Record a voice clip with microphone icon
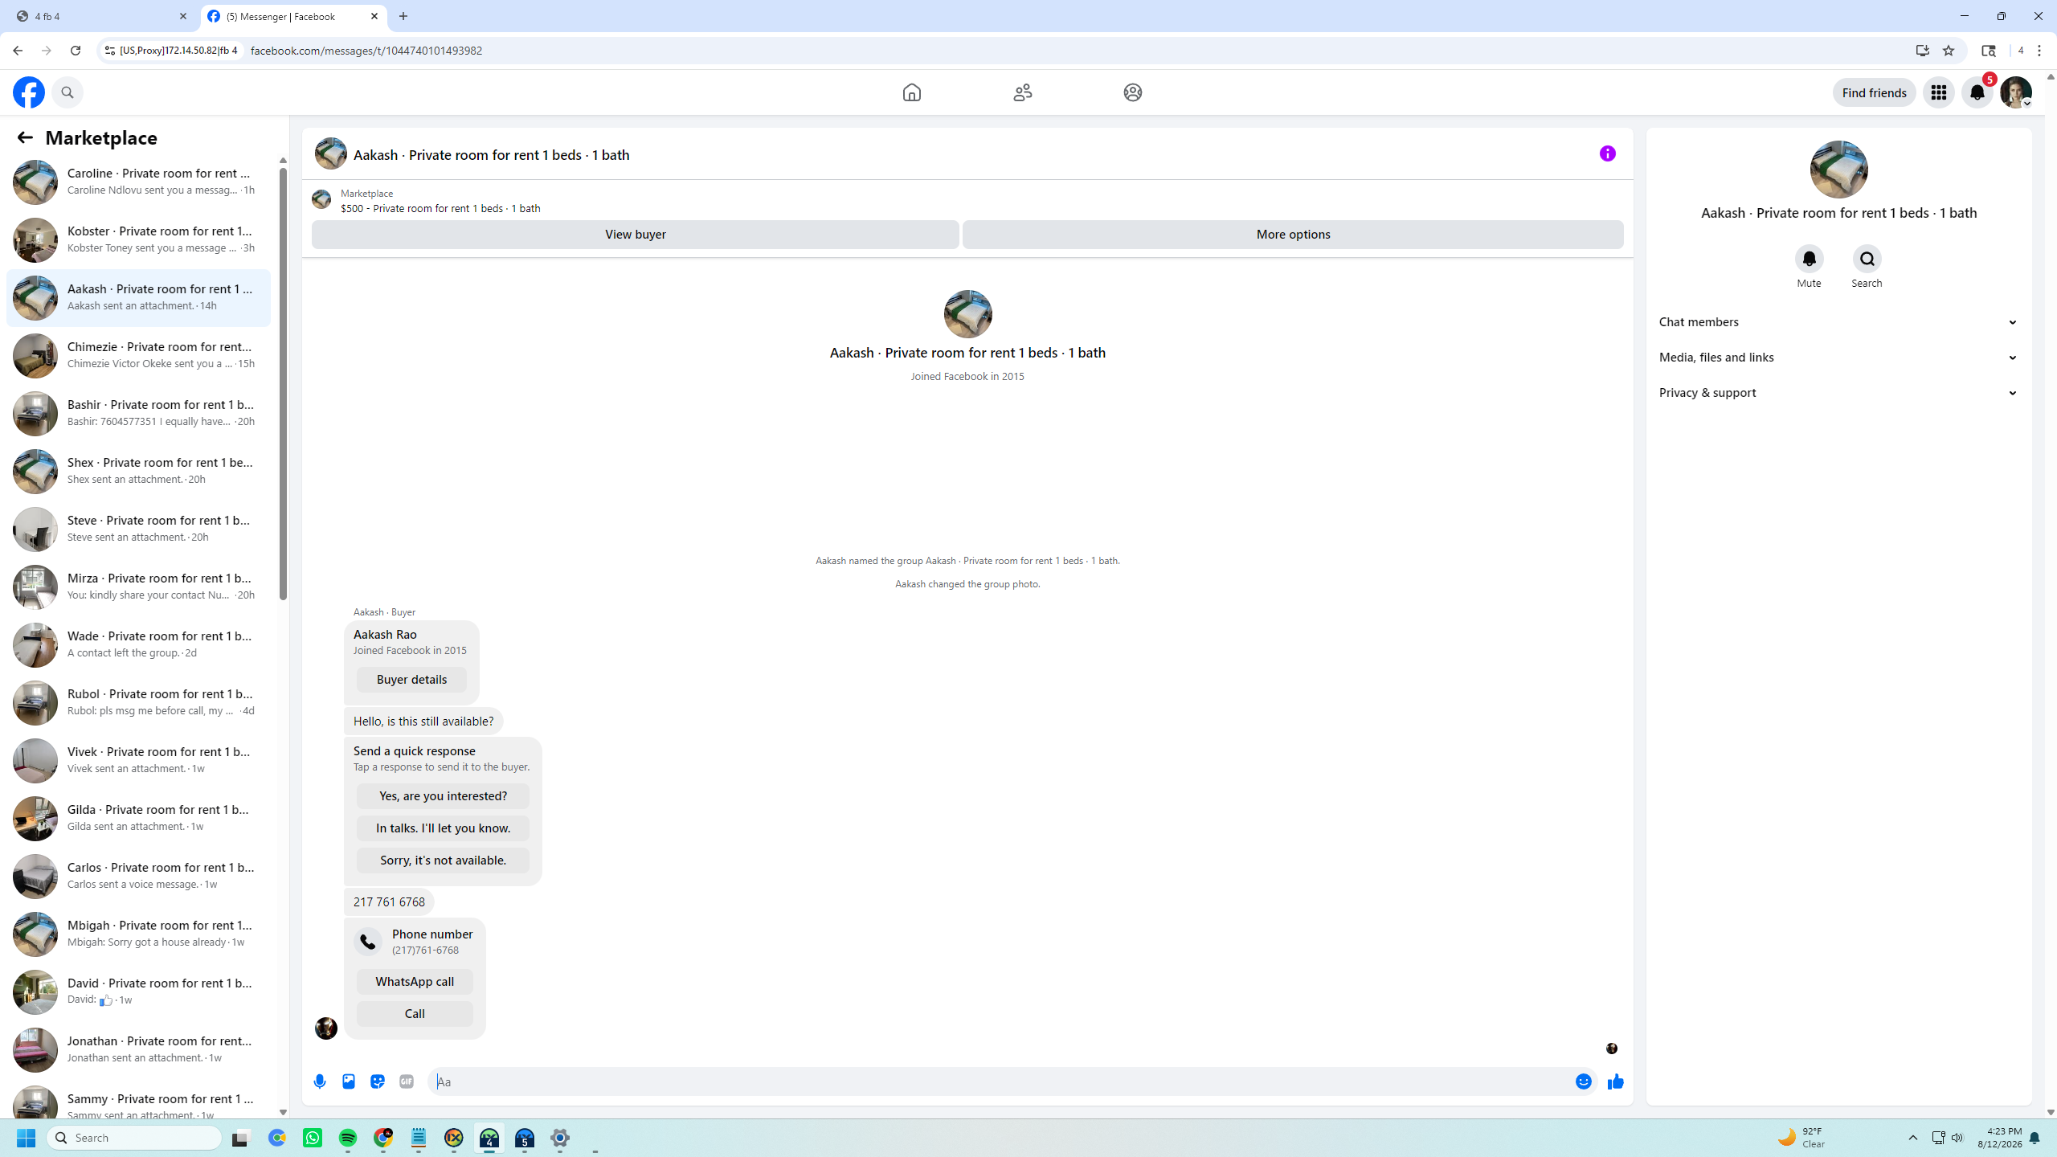Image resolution: width=2057 pixels, height=1157 pixels. coord(320,1081)
